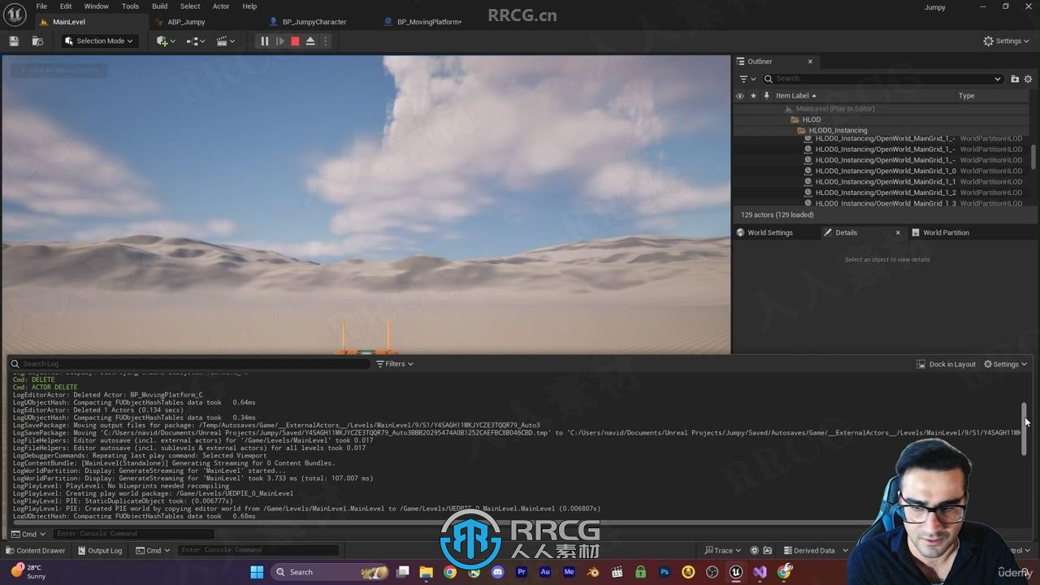This screenshot has width=1040, height=585.
Task: Select the HLOD folder in Outliner
Action: tap(882, 119)
